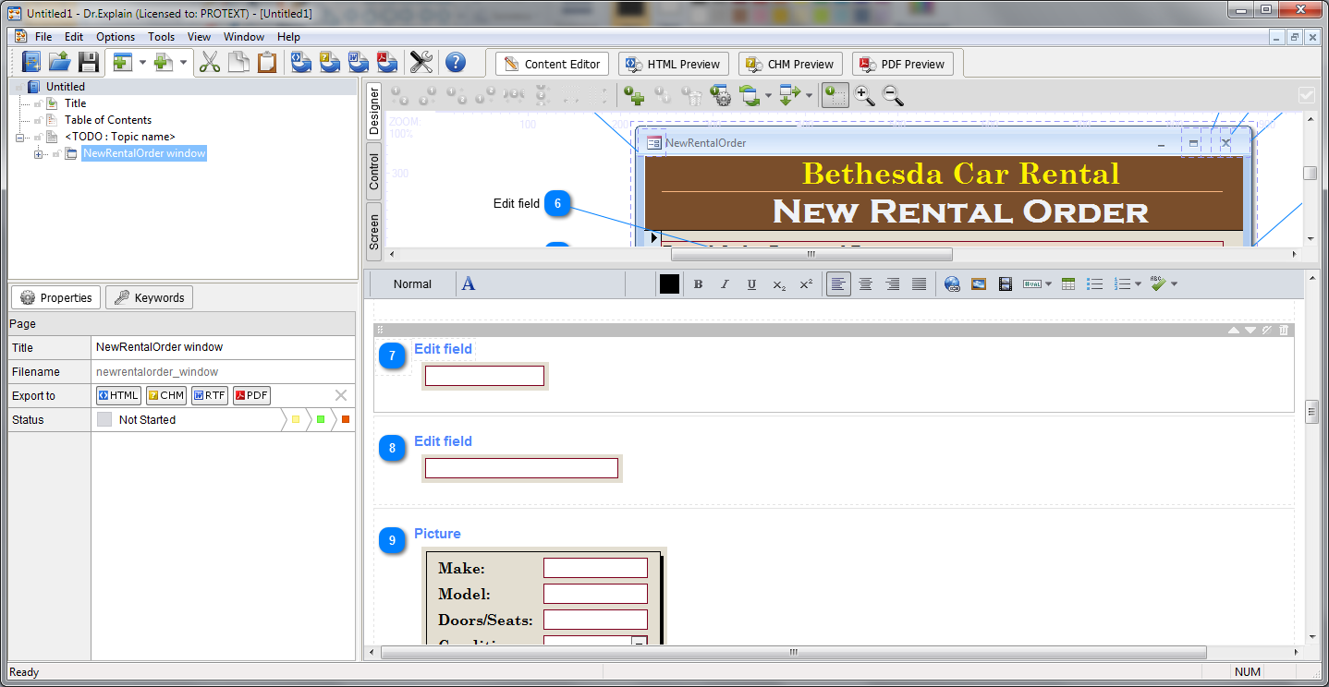Switch to PDF Preview tab
The height and width of the screenshot is (687, 1329).
pyautogui.click(x=903, y=64)
